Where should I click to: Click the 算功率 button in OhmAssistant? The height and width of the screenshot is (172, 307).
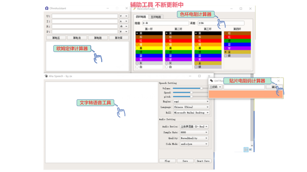click(x=119, y=37)
